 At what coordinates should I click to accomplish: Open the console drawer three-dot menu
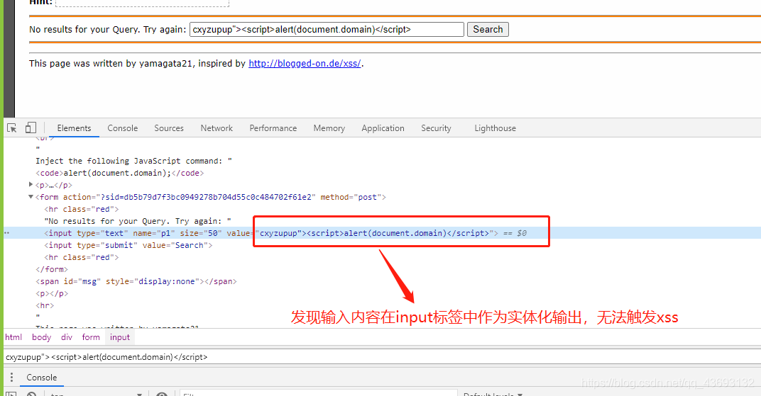click(11, 377)
